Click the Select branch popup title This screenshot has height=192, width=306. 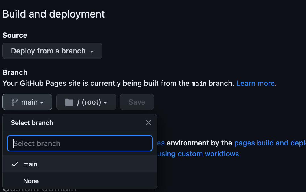coord(32,123)
